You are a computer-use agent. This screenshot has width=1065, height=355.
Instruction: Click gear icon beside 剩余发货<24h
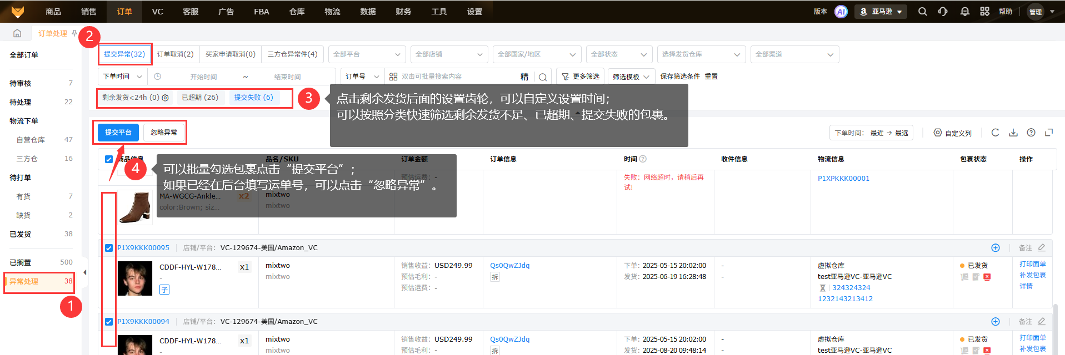click(x=165, y=98)
